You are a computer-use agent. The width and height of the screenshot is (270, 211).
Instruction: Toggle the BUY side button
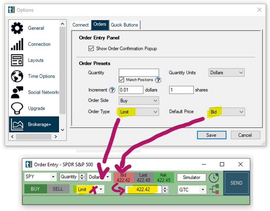[x=35, y=189]
